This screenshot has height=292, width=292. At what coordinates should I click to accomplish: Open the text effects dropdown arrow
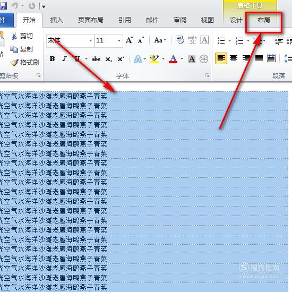click(145, 59)
